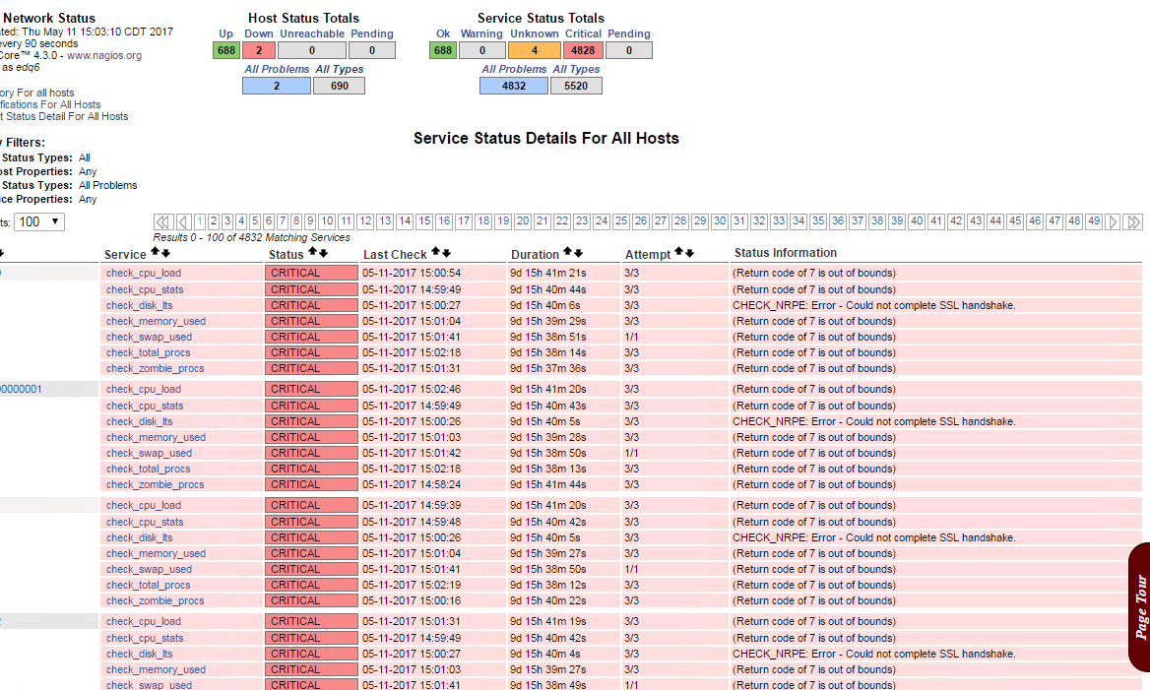
Task: Click the Status Information column header
Action: [x=786, y=253]
